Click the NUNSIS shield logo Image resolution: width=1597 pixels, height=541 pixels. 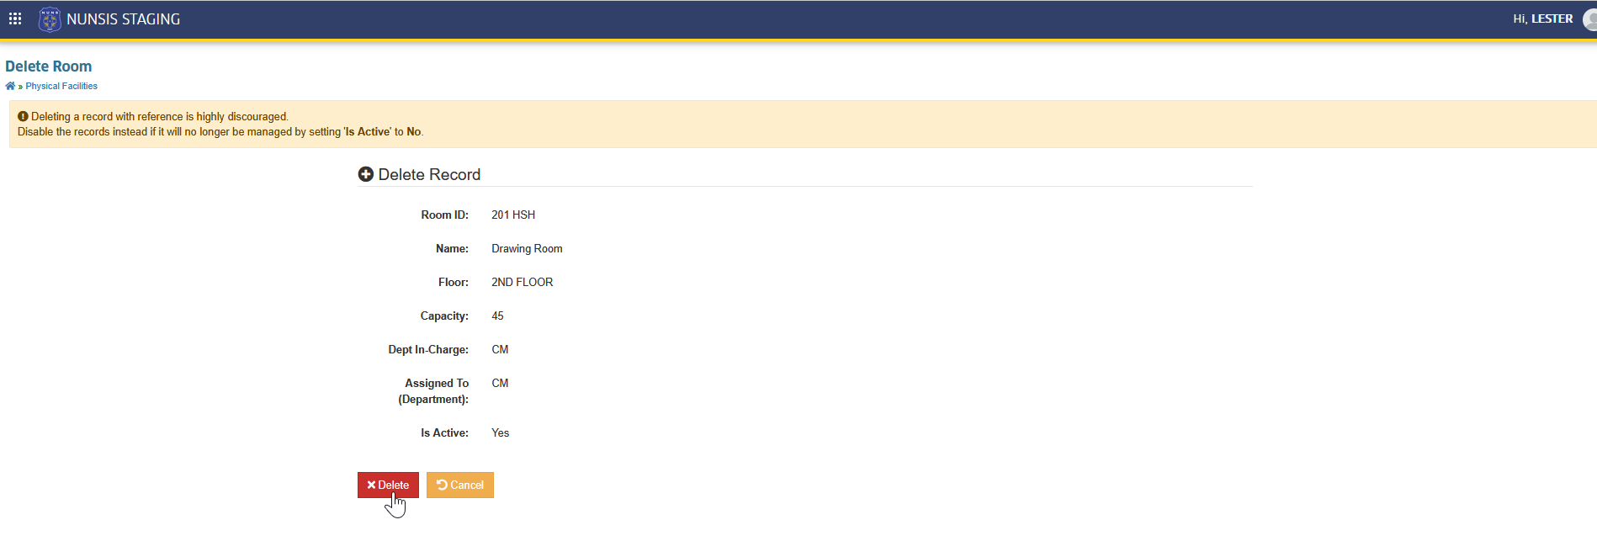click(50, 19)
